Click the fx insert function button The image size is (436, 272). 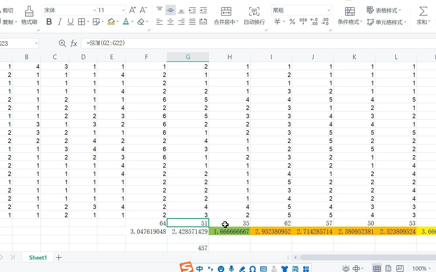[74, 43]
